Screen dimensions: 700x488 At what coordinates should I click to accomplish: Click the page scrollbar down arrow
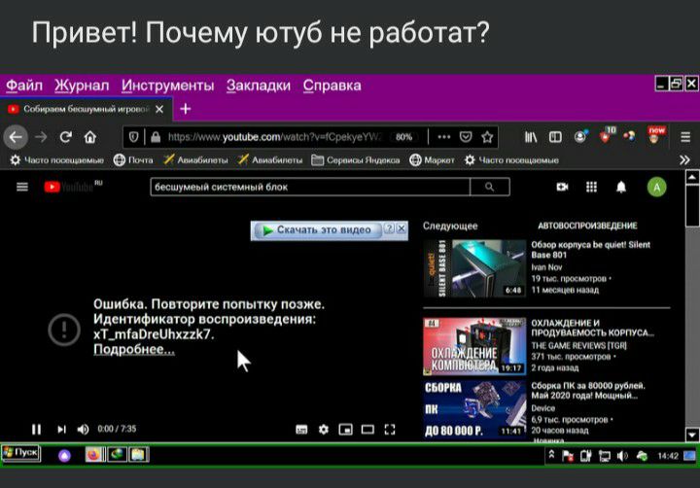(x=692, y=434)
